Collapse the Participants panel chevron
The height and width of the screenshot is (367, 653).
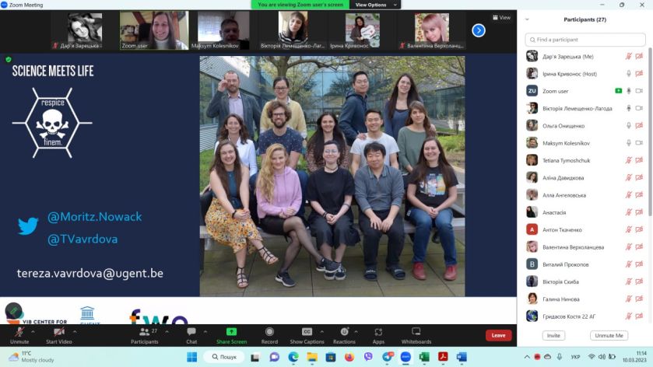527,19
